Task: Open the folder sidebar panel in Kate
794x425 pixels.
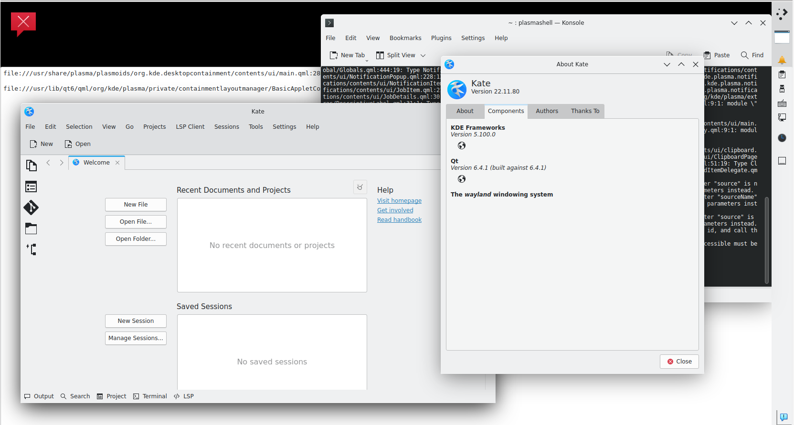Action: click(31, 228)
